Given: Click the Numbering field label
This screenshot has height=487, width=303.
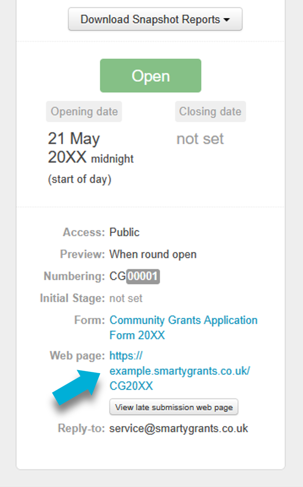Looking at the screenshot, I should click(x=74, y=277).
